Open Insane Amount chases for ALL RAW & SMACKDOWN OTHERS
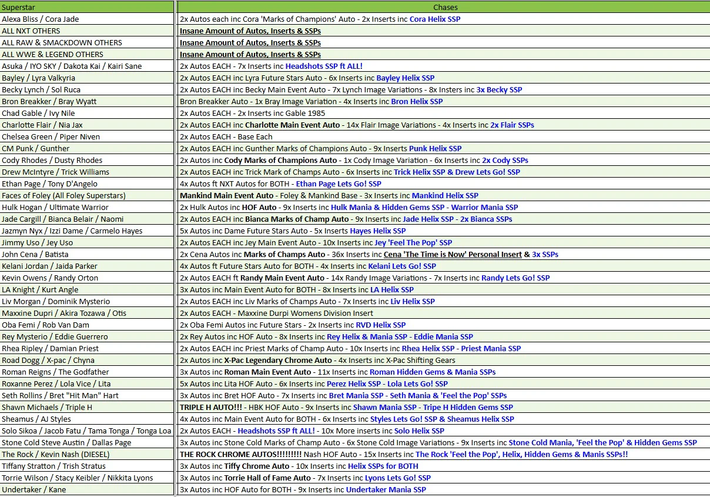Screen dimensions: 710x497 [x=250, y=42]
